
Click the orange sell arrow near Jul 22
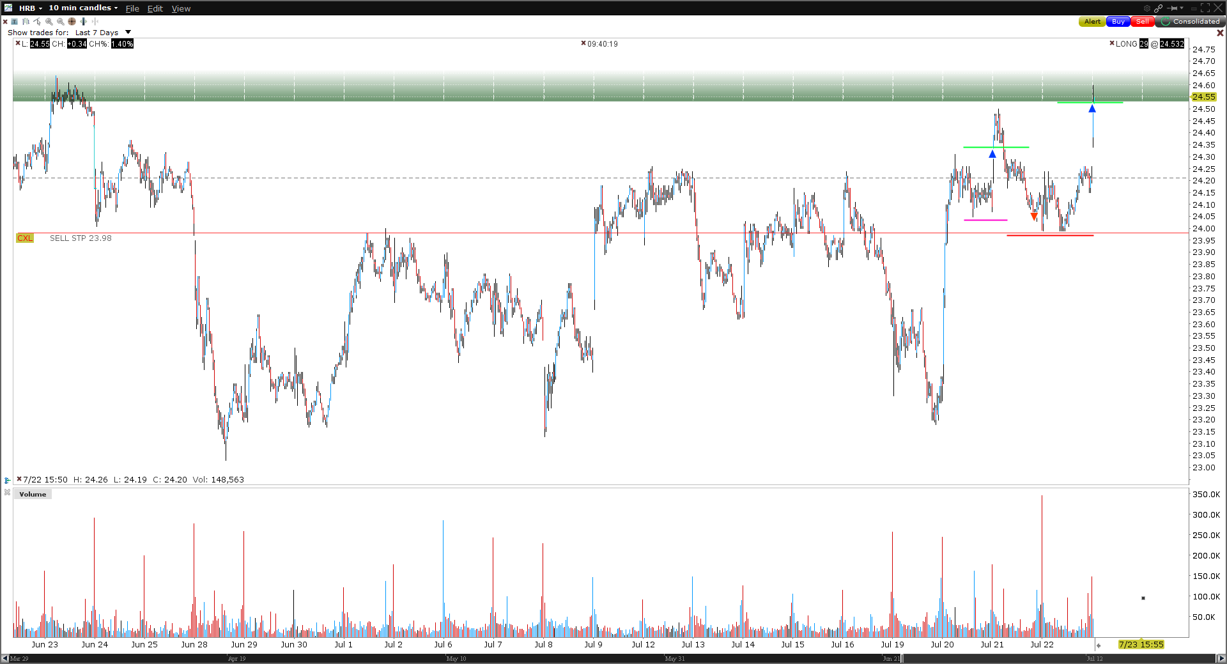[x=1034, y=217]
